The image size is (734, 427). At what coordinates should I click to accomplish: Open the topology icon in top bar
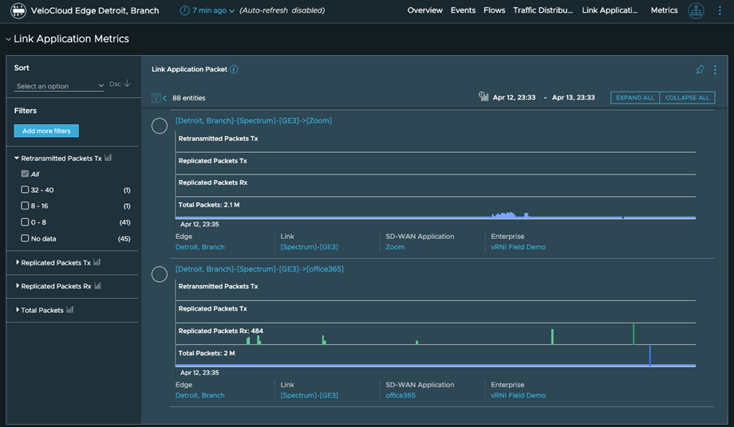coord(696,11)
